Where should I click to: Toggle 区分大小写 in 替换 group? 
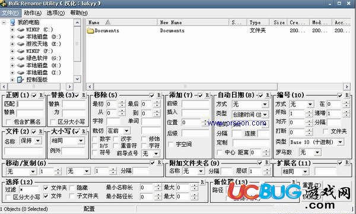[x=53, y=122]
